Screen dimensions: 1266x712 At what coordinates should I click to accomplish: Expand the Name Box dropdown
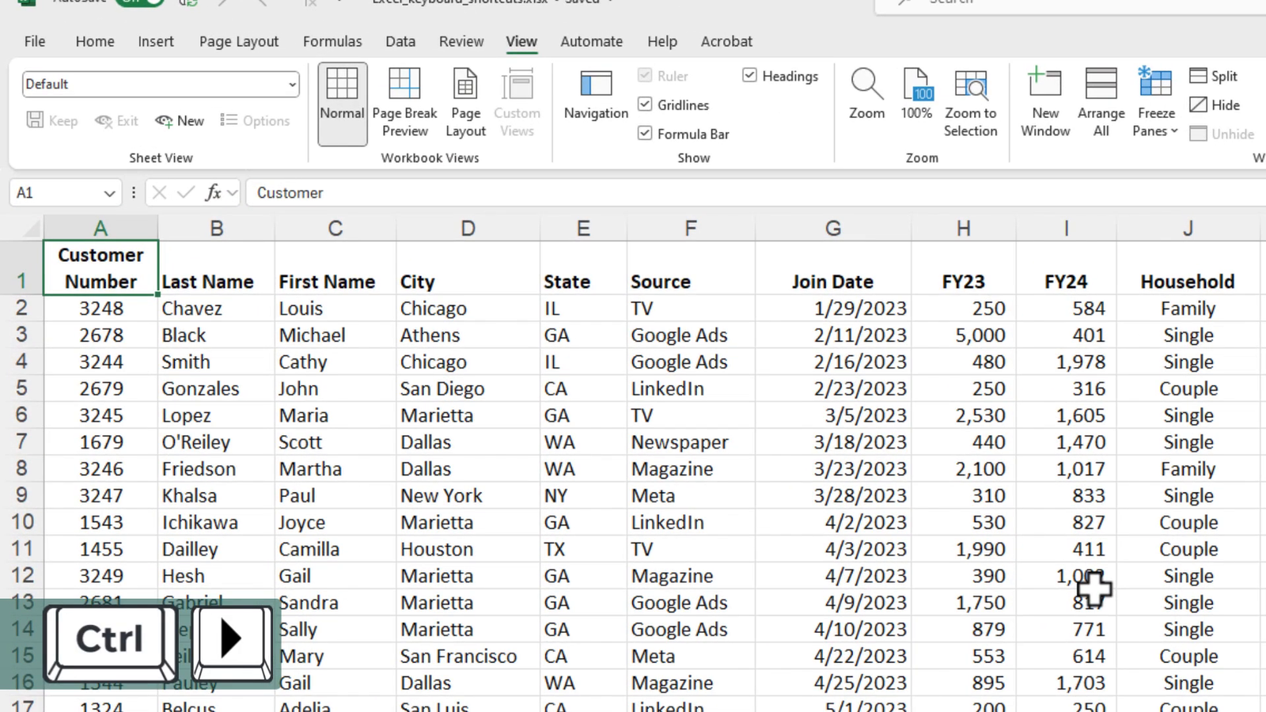coord(108,192)
